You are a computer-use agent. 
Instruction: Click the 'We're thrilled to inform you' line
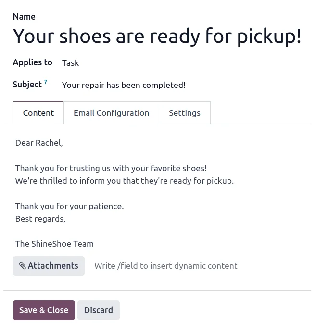click(124, 181)
